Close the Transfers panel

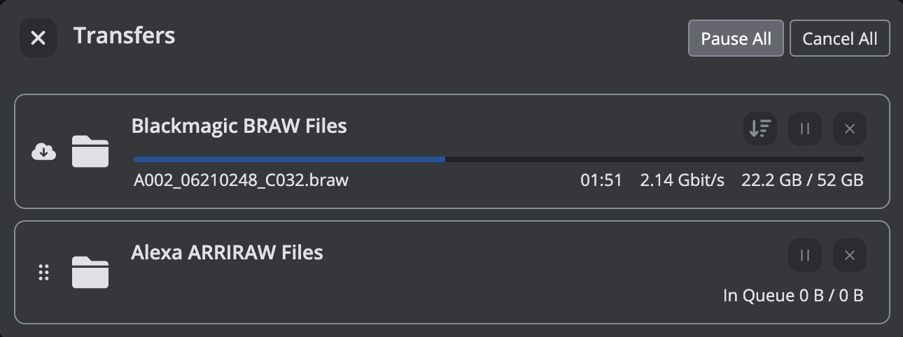38,38
